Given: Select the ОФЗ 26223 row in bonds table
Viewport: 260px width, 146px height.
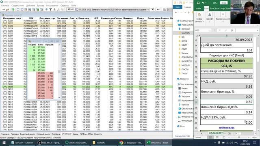Looking at the screenshot, I should click(87, 26).
